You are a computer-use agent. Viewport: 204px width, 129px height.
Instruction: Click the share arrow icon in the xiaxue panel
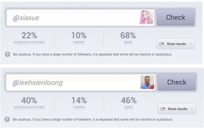(x=162, y=44)
